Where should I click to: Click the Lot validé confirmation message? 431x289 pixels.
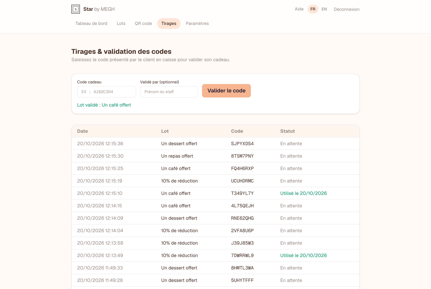coord(104,105)
